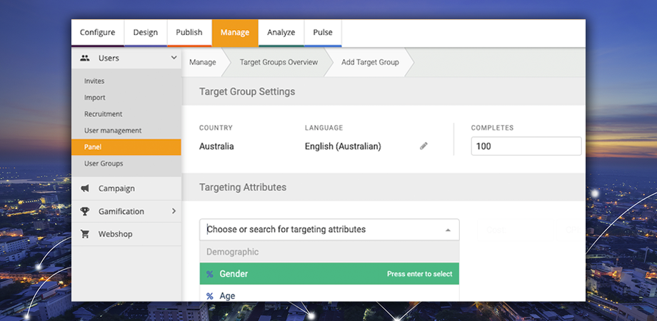The width and height of the screenshot is (657, 321).
Task: Open the Configure tab
Action: coord(98,33)
